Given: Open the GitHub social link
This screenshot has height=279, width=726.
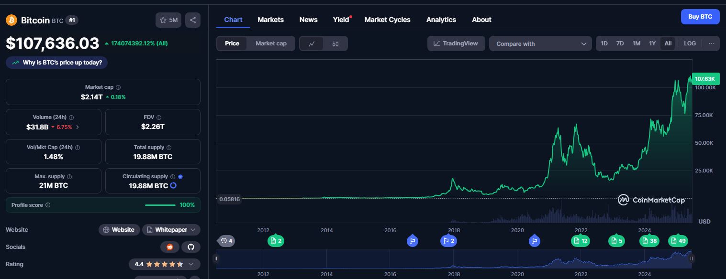Looking at the screenshot, I should tap(191, 247).
